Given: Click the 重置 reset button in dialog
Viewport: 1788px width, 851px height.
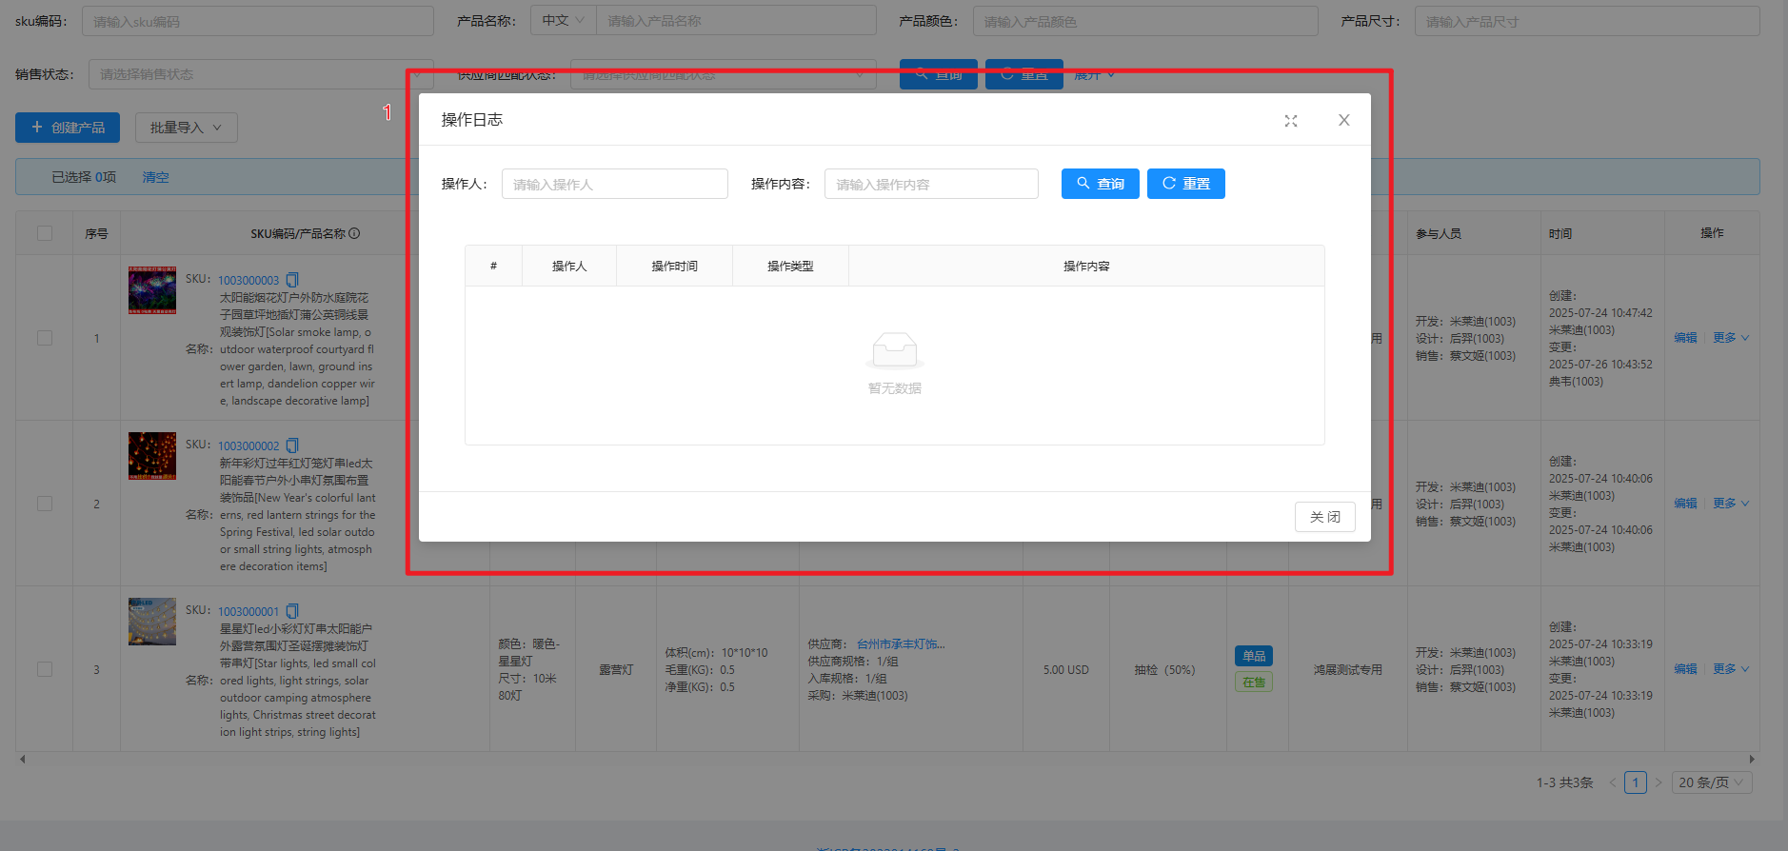Looking at the screenshot, I should (1185, 184).
